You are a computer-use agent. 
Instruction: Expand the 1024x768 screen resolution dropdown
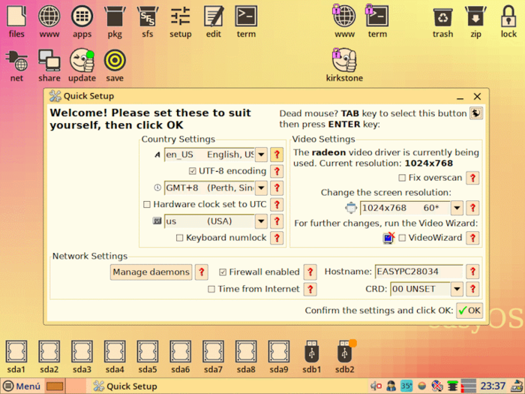click(456, 208)
